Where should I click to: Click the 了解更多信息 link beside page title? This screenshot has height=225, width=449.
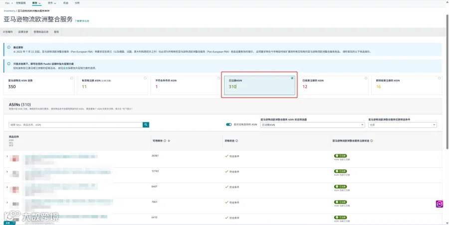pos(82,21)
